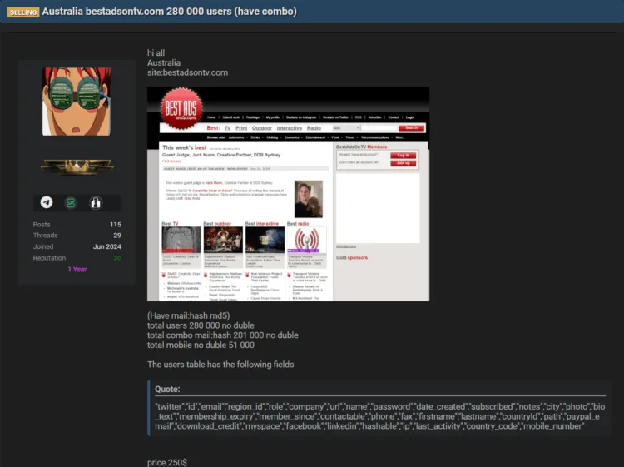The width and height of the screenshot is (624, 467).
Task: Select Print in the Best navigation
Action: [241, 128]
